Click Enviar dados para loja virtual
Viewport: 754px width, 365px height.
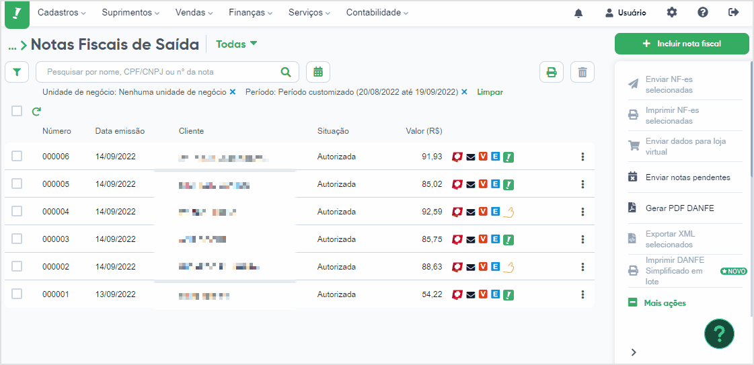coord(677,147)
